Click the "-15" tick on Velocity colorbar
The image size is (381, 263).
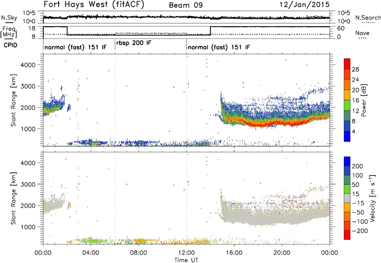[358, 203]
